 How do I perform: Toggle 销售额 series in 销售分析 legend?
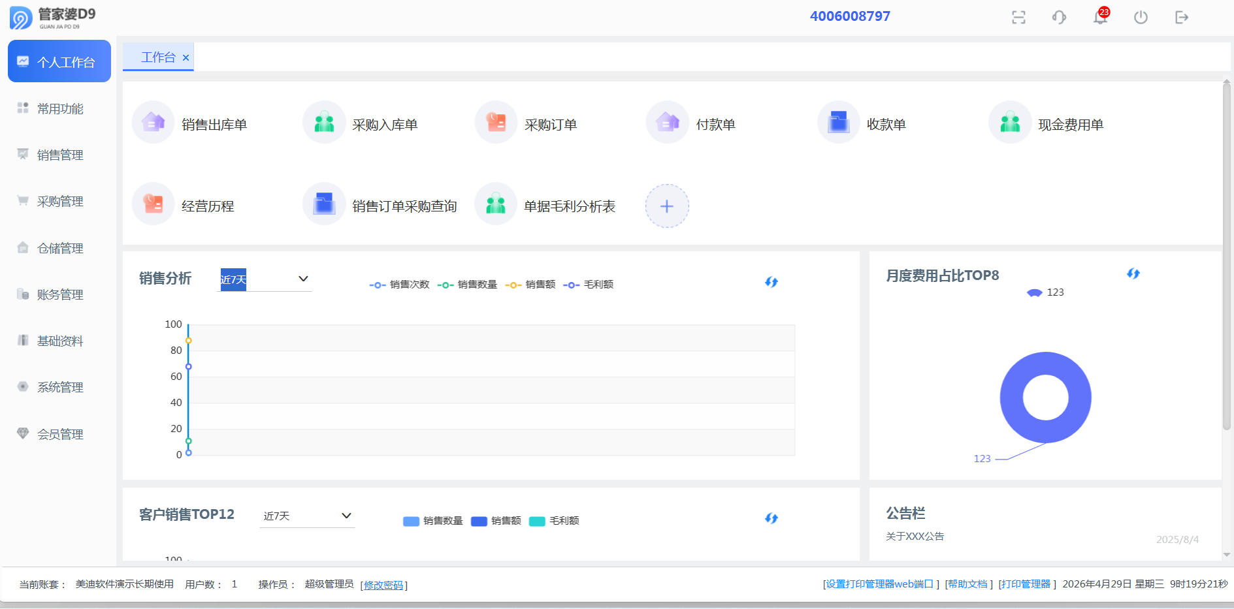[x=530, y=285]
